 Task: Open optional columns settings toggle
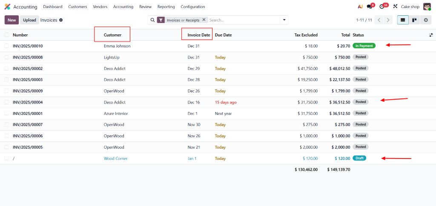coord(431,35)
